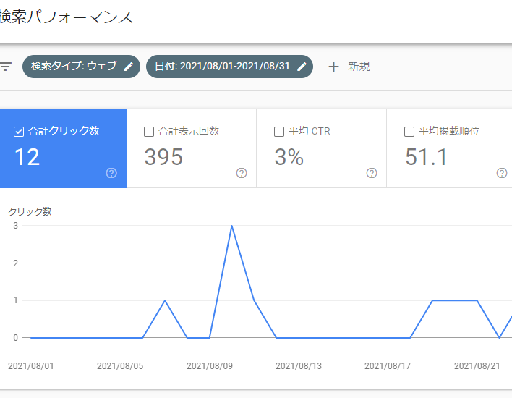Screen dimensions: 512x398
Task: Open the 検索タイプ: ウェブ filter chip
Action: click(81, 67)
